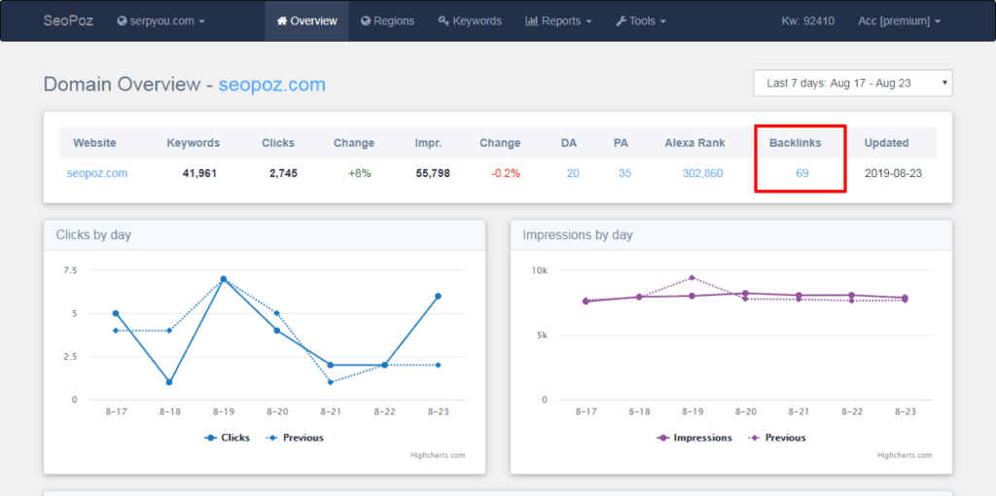996x496 pixels.
Task: Click the PA value 35
Action: tap(625, 173)
